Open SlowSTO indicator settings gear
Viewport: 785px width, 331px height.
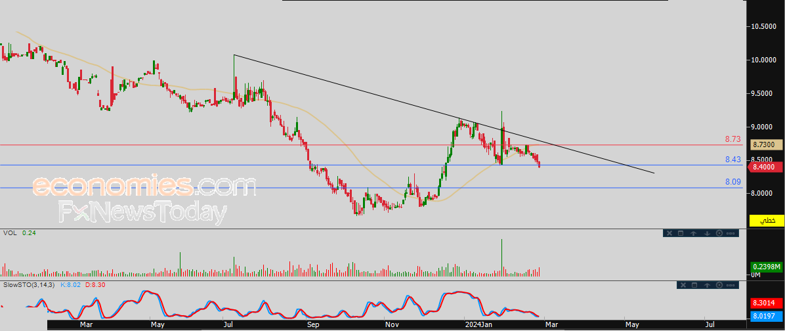[x=719, y=285]
